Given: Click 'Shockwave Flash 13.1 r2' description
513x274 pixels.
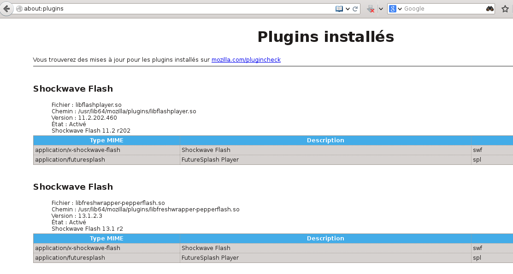Looking at the screenshot, I should [88, 229].
